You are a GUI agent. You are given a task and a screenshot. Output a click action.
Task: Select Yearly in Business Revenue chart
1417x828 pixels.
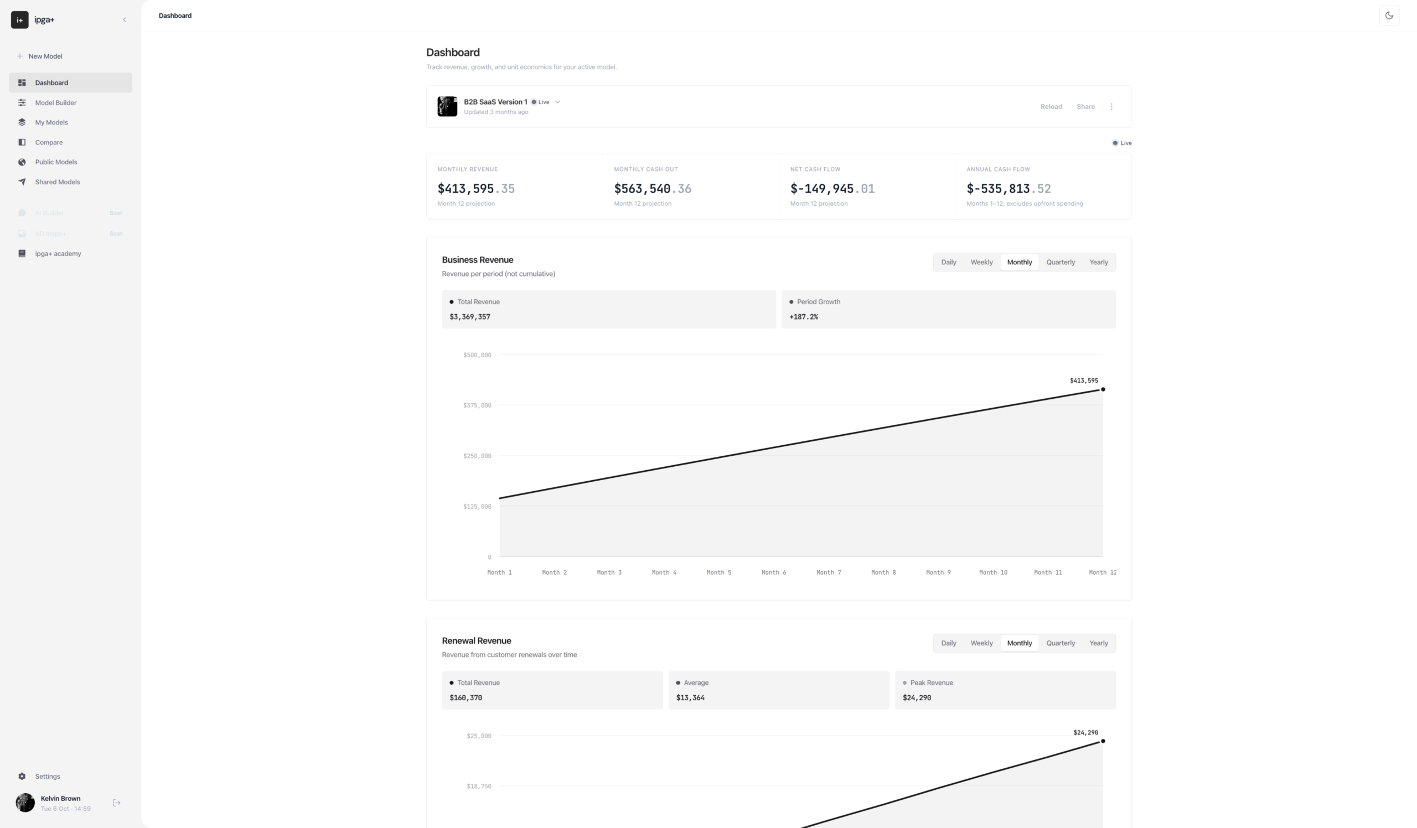[1098, 262]
